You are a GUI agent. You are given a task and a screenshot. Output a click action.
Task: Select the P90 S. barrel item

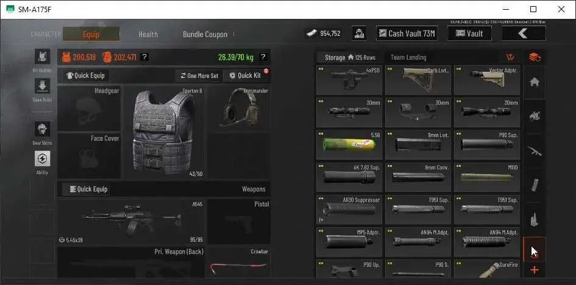[x=418, y=269]
